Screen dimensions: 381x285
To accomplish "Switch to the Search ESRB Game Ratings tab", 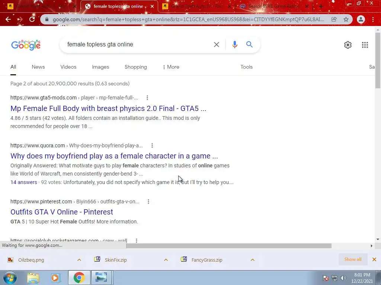I will point(273,6).
